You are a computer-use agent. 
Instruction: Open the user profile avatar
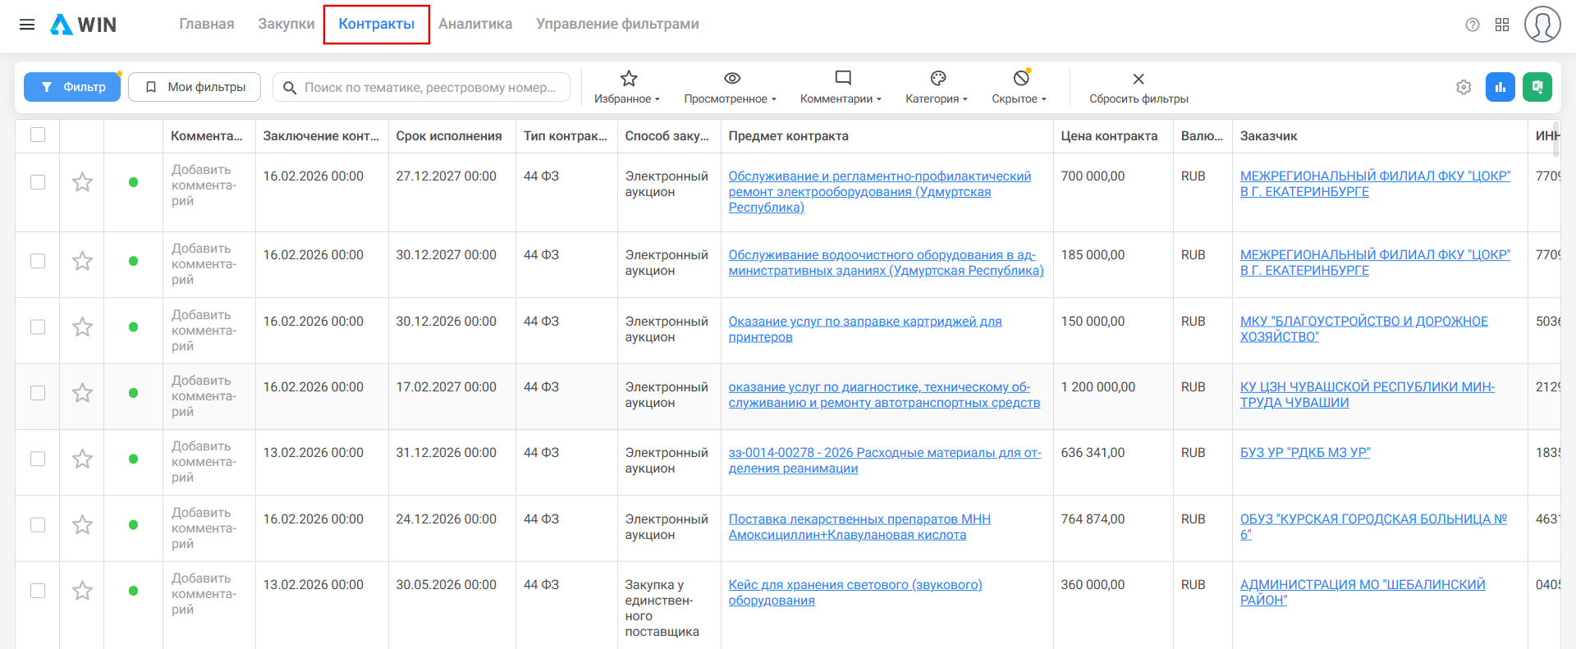[x=1542, y=25]
